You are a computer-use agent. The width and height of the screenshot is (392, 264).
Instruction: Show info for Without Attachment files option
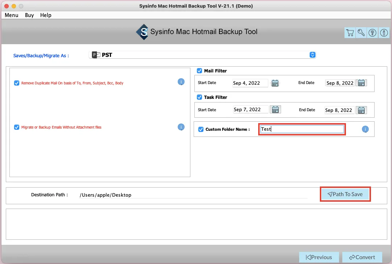pos(181,127)
